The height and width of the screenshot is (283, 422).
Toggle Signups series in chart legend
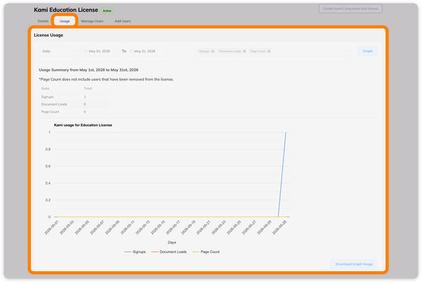click(135, 252)
